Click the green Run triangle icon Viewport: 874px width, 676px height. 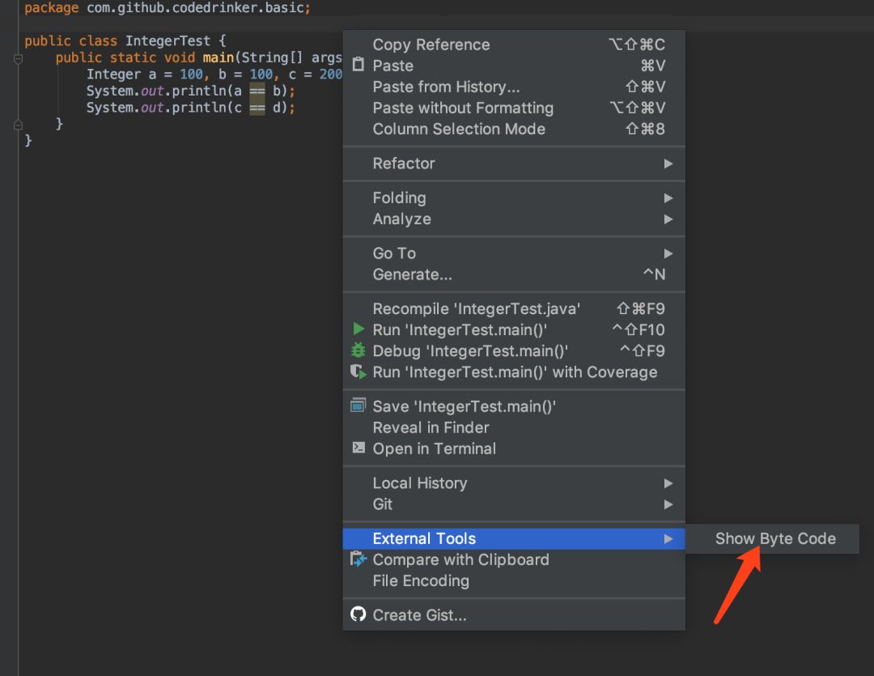point(359,329)
